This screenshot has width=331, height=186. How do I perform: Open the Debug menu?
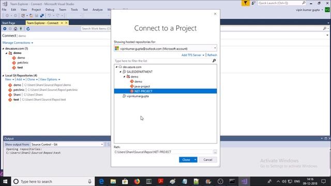(x=50, y=9)
